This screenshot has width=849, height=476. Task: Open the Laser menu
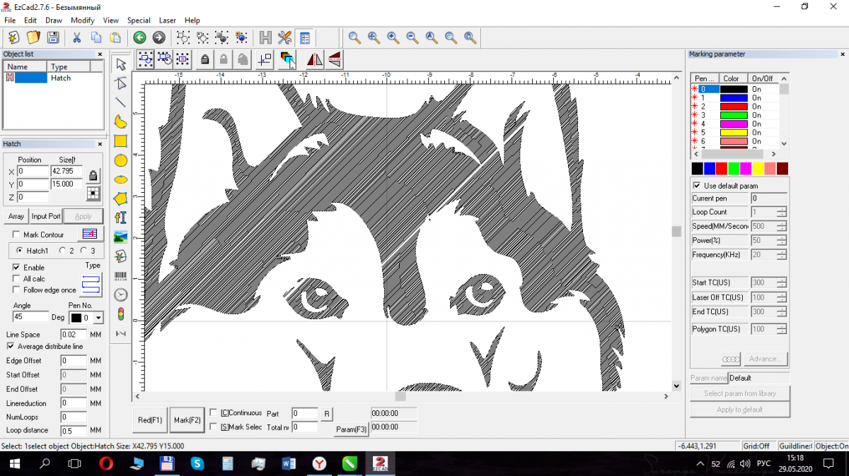coord(168,20)
